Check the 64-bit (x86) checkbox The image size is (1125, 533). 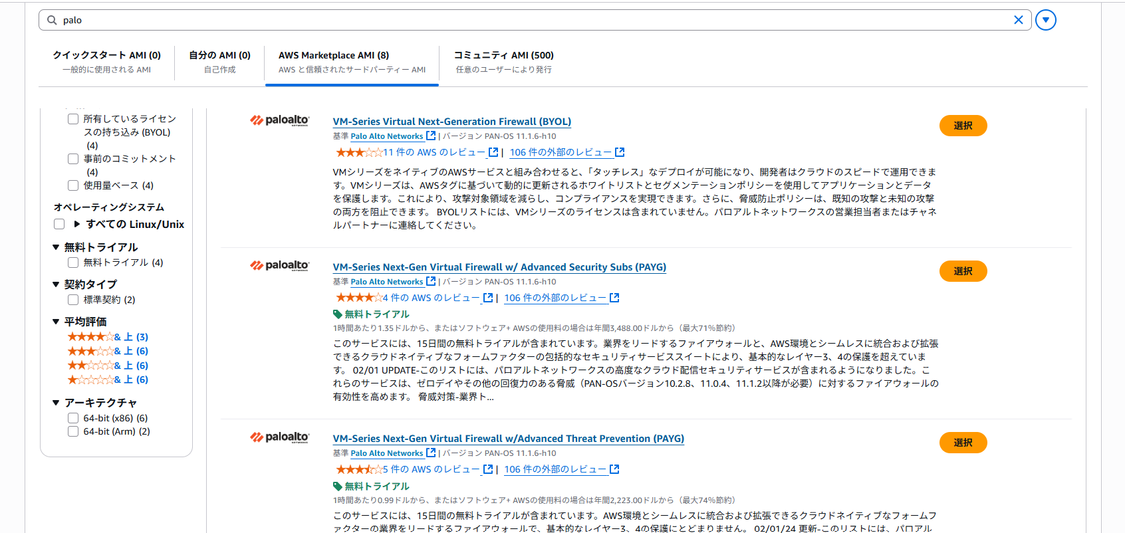point(73,418)
